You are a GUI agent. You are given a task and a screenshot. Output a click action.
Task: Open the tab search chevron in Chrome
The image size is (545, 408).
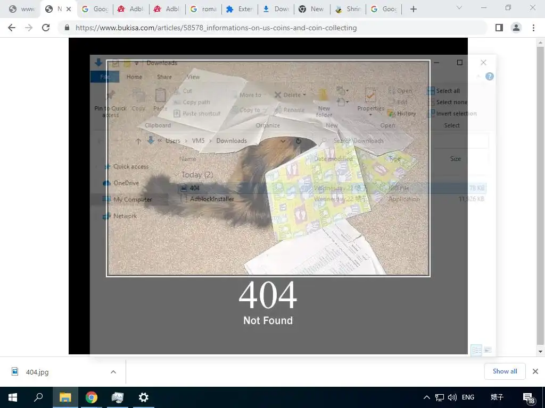[x=459, y=7]
